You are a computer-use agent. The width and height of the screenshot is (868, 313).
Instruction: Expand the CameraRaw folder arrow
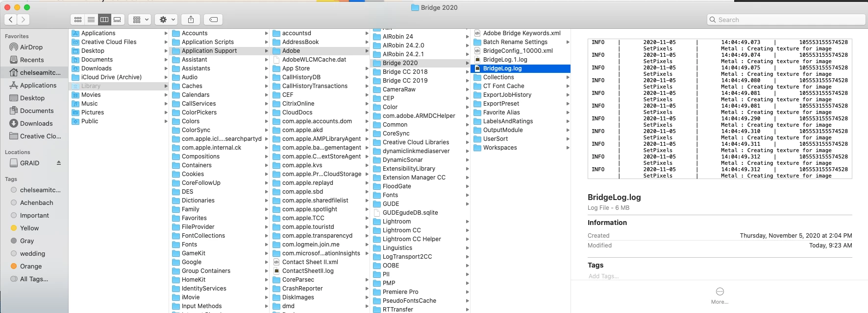pyautogui.click(x=467, y=89)
